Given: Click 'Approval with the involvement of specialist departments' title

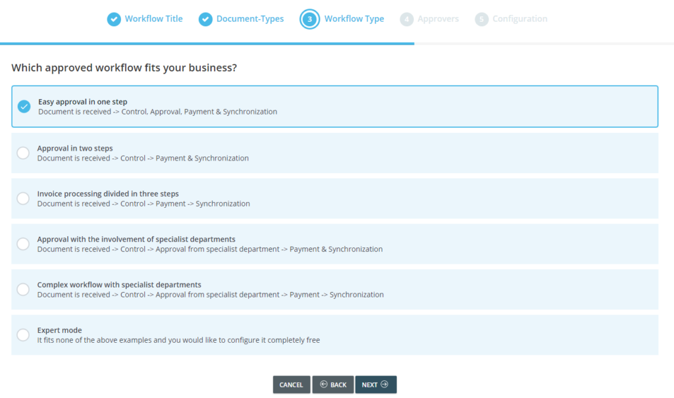Looking at the screenshot, I should coord(136,239).
